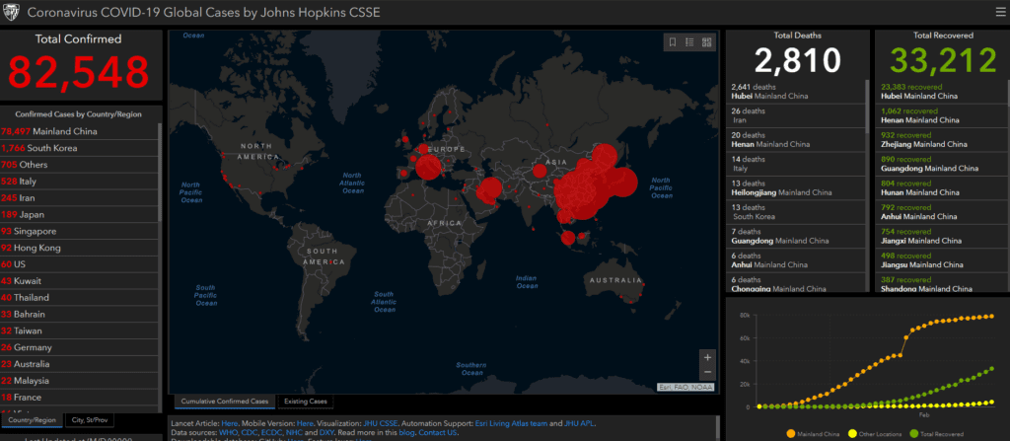Select the Country/Region tab

(x=33, y=419)
